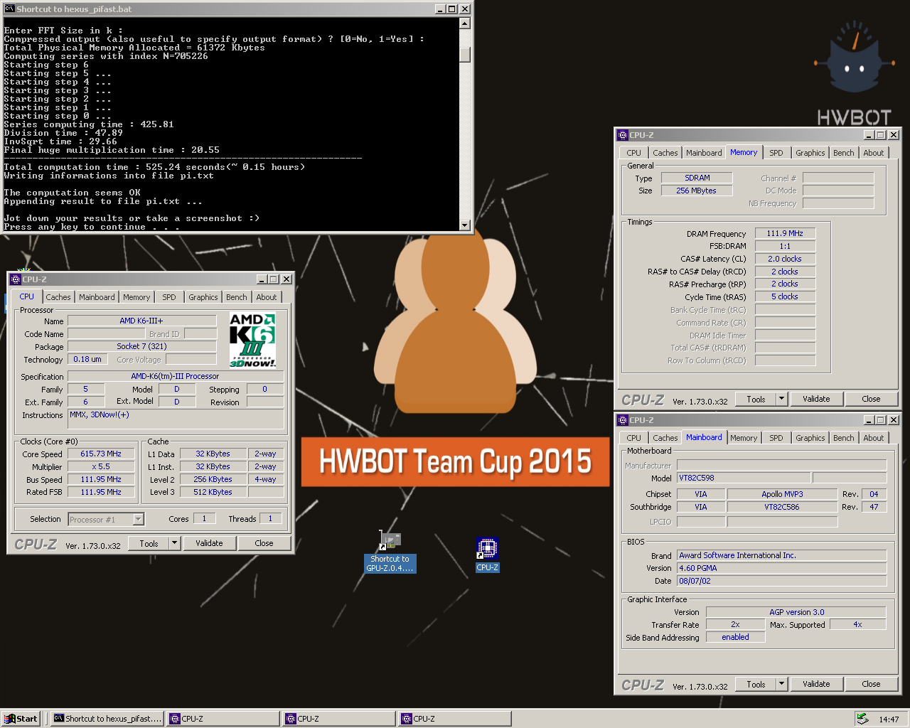Screen dimensions: 910x728
Task: Click the command prompt scrollbar thumb
Action: pyautogui.click(x=465, y=55)
